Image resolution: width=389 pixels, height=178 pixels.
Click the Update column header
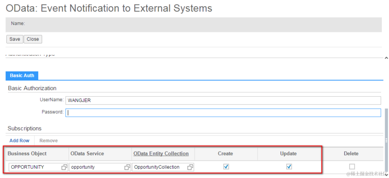point(288,153)
